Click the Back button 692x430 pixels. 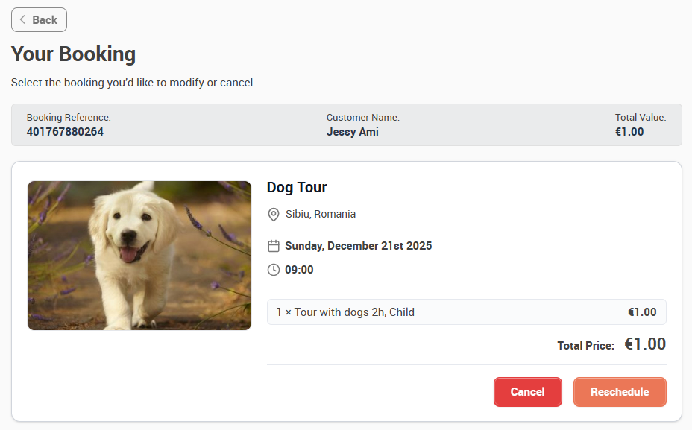coord(39,20)
